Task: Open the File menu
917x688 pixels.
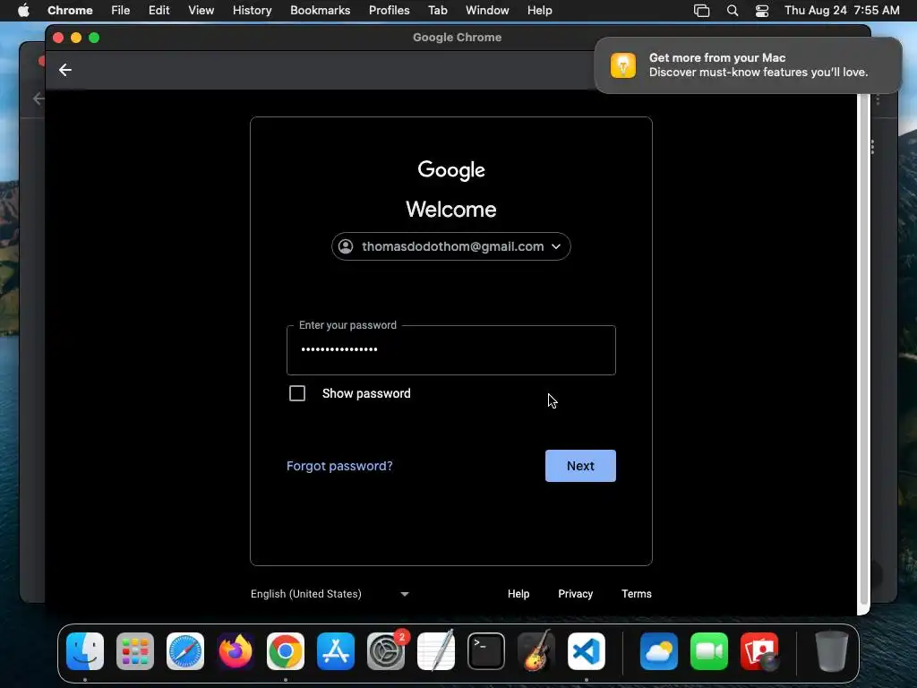Action: 121,10
